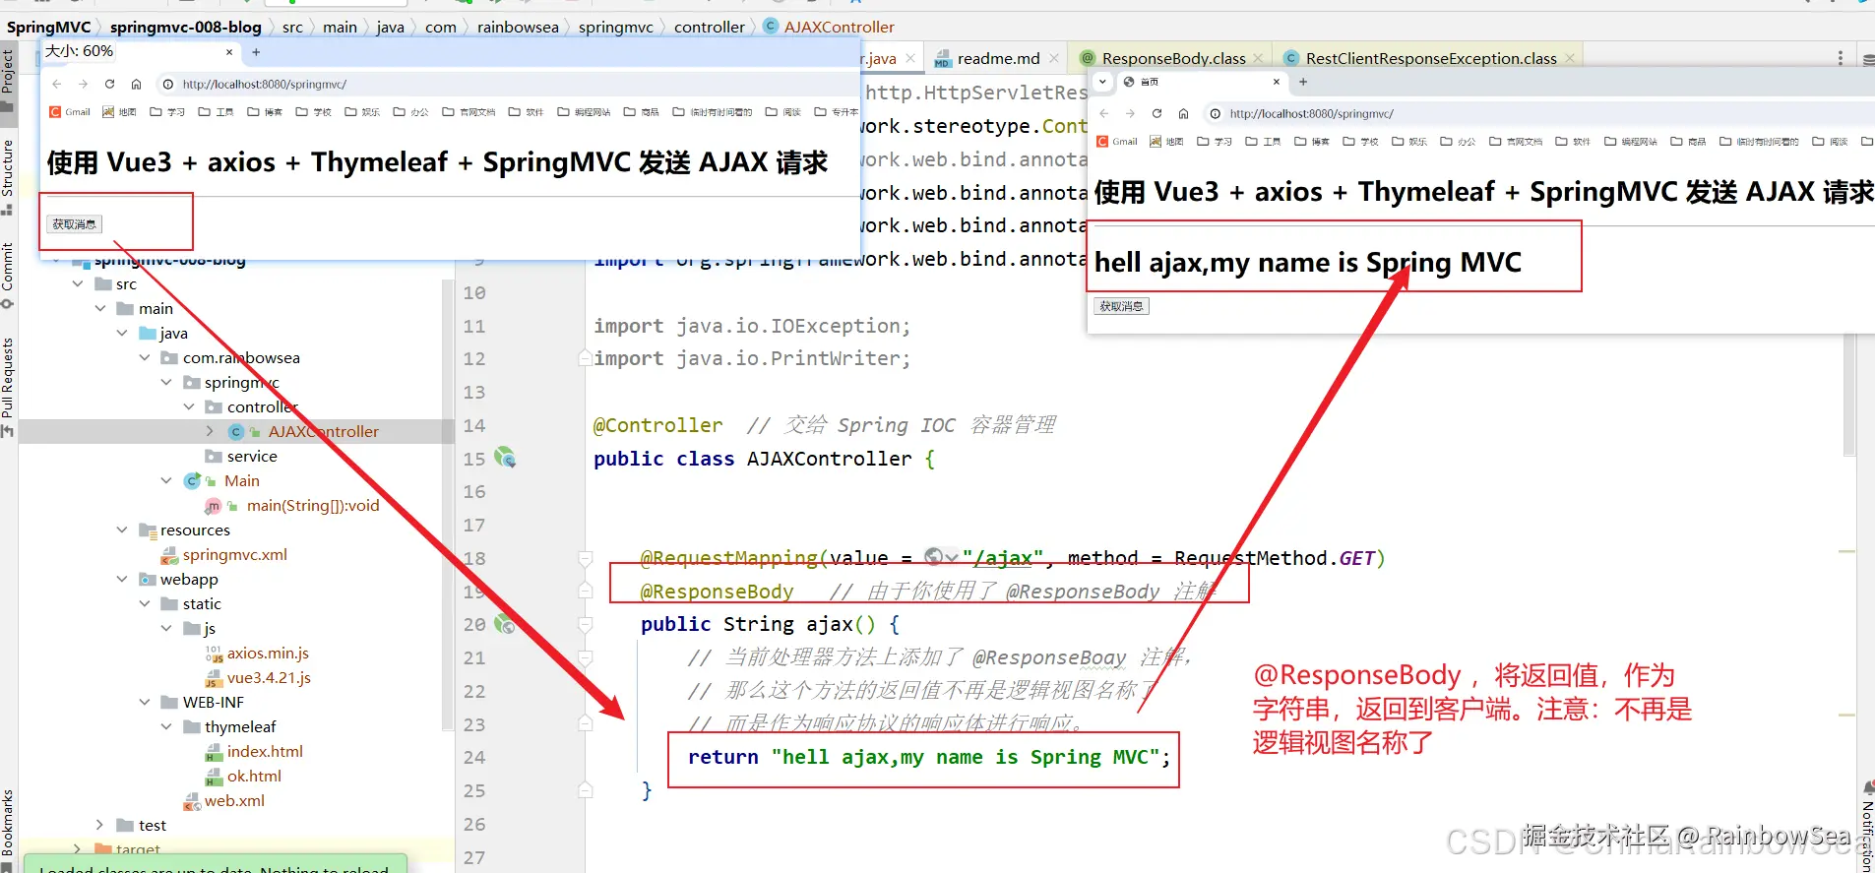
Task: Open 编程网站 bookmark folder in the 首页 browser window
Action: 1629,142
